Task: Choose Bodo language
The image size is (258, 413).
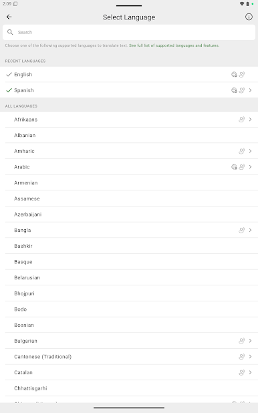Action: [129, 309]
